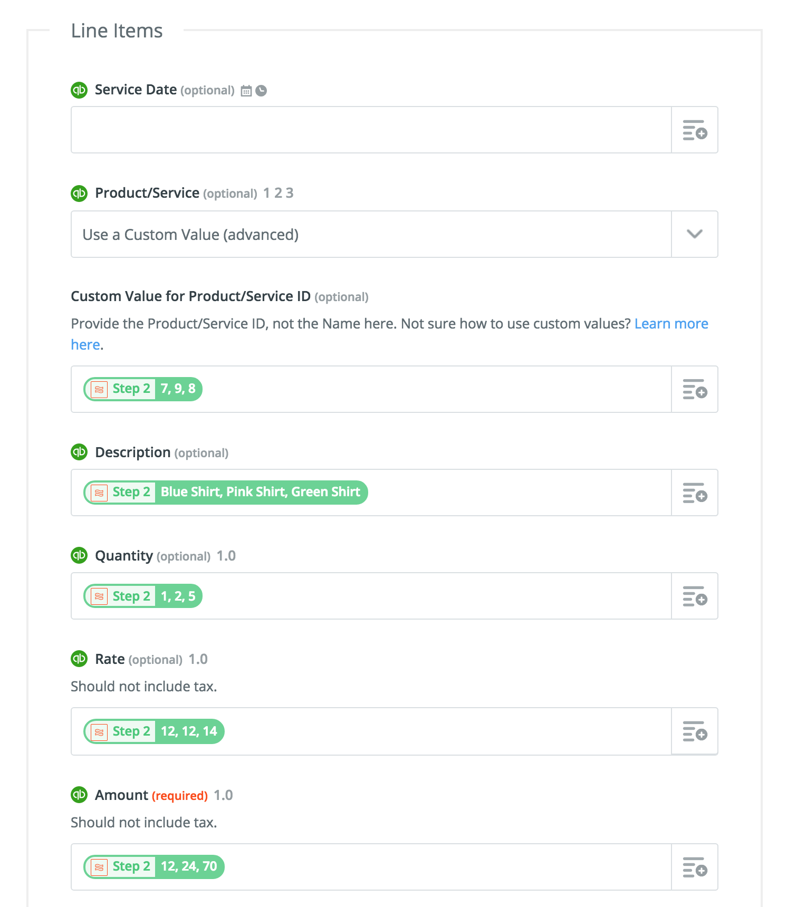Select the Step 2 "1, 2, 5" Quantity pill
The image size is (787, 907).
click(x=143, y=596)
